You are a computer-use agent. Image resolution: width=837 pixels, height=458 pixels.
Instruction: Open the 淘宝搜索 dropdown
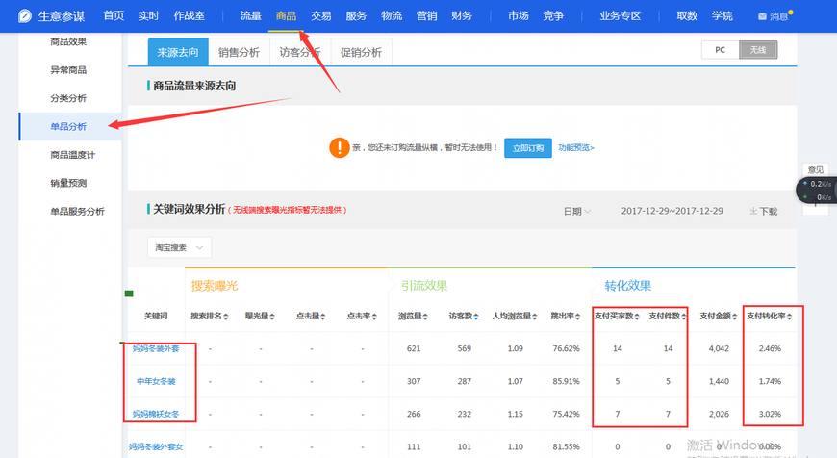coord(179,247)
